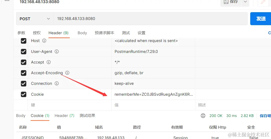
Task: Click the globe network icon in response bar
Action: tap(203, 116)
